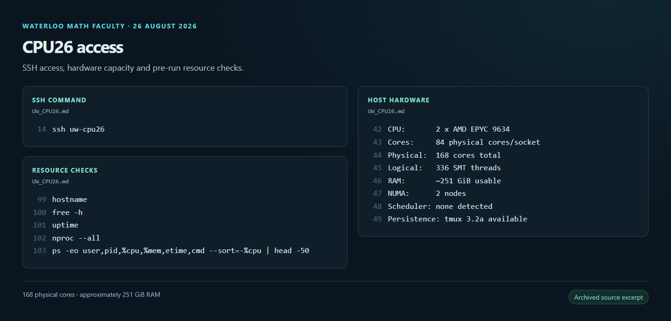Click the '84 physical cores/socket' line

pyautogui.click(x=464, y=142)
